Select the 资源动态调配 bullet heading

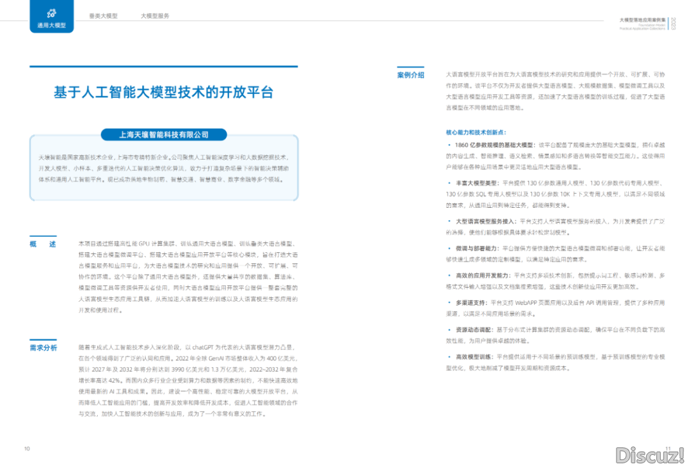tap(474, 329)
